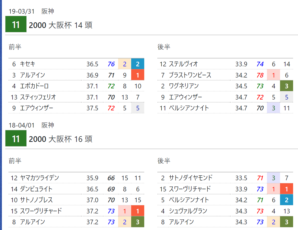Click pink popularity 1 cell in スワーヴリチャード 前半 row

tap(124, 211)
